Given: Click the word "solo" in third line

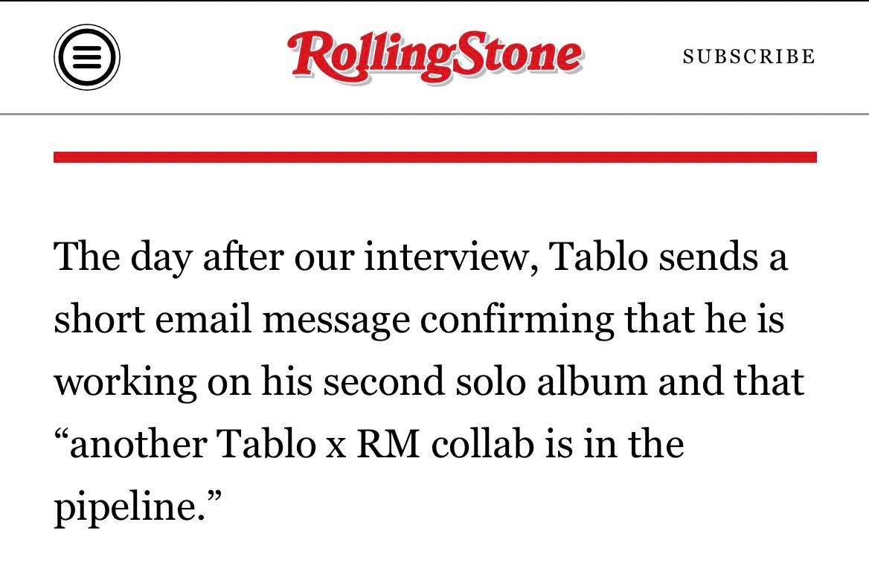Looking at the screenshot, I should (490, 382).
